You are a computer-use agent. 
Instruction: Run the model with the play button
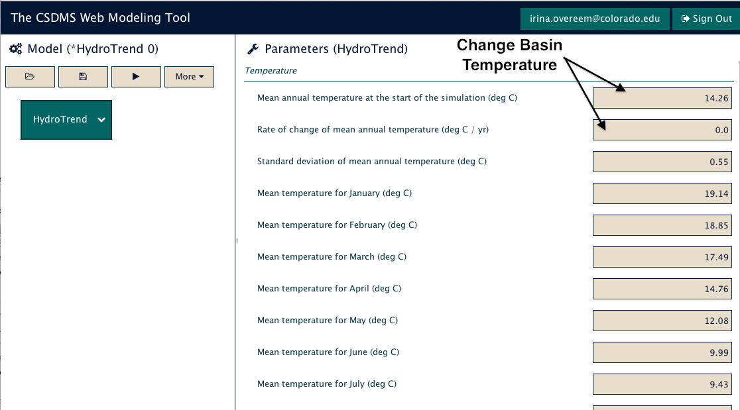pyautogui.click(x=136, y=77)
